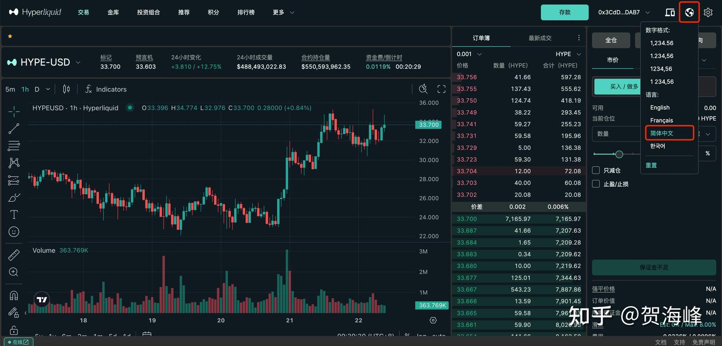Open the order book three-dot menu
722x346 pixels.
tap(579, 38)
